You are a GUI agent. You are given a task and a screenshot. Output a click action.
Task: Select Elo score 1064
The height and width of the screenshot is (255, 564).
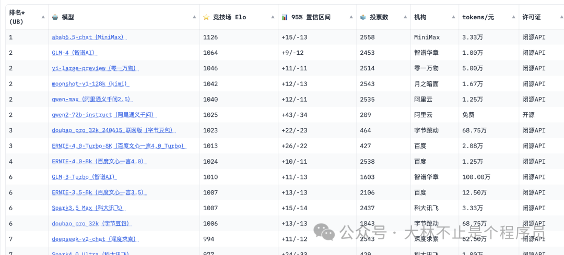(x=210, y=53)
